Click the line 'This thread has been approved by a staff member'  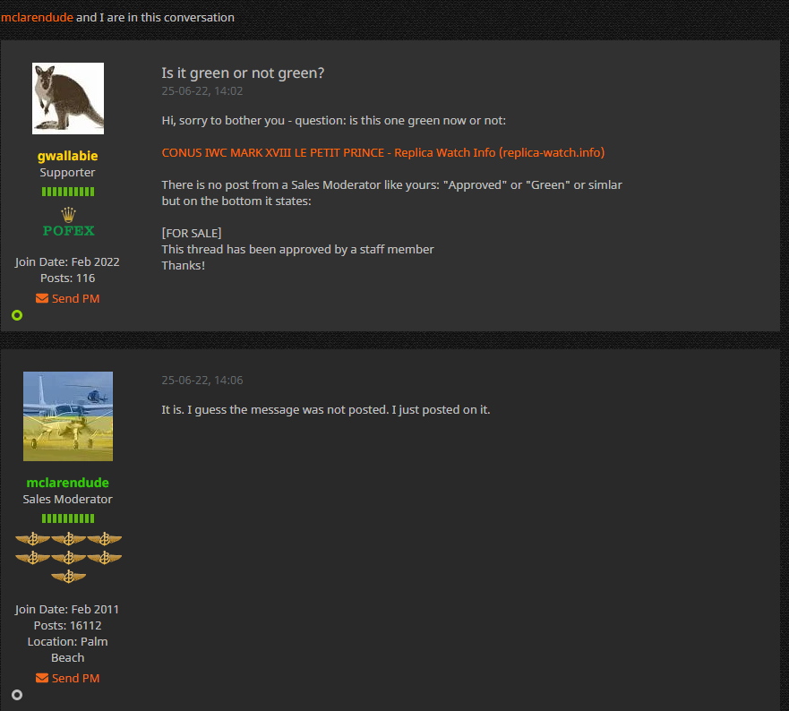pos(297,249)
